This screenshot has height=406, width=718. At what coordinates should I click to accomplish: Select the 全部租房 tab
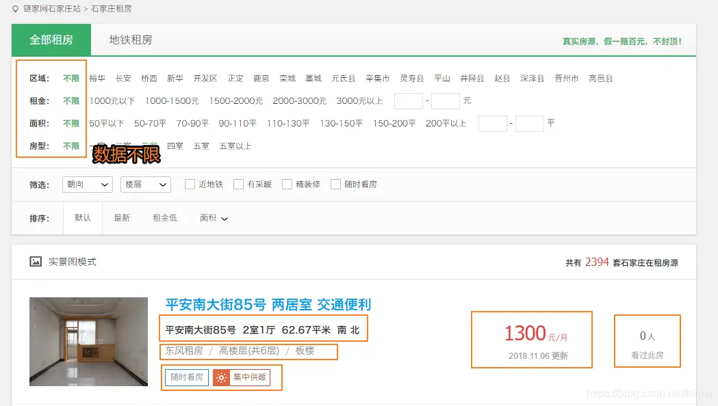[50, 40]
